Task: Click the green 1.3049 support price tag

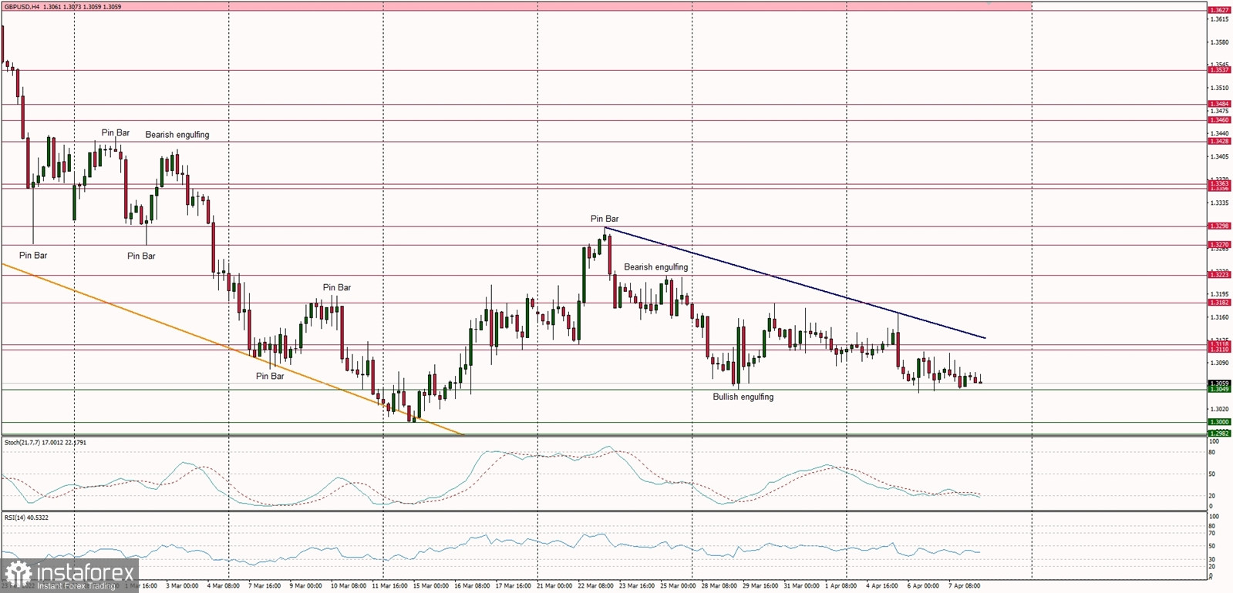Action: (x=1219, y=390)
